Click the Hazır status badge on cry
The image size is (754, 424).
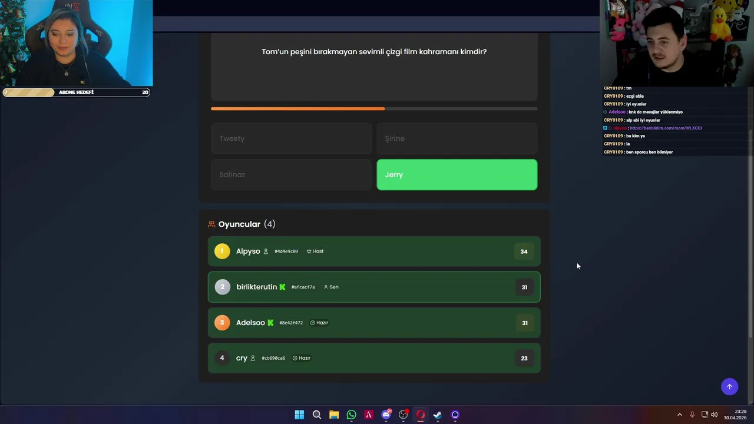(302, 358)
